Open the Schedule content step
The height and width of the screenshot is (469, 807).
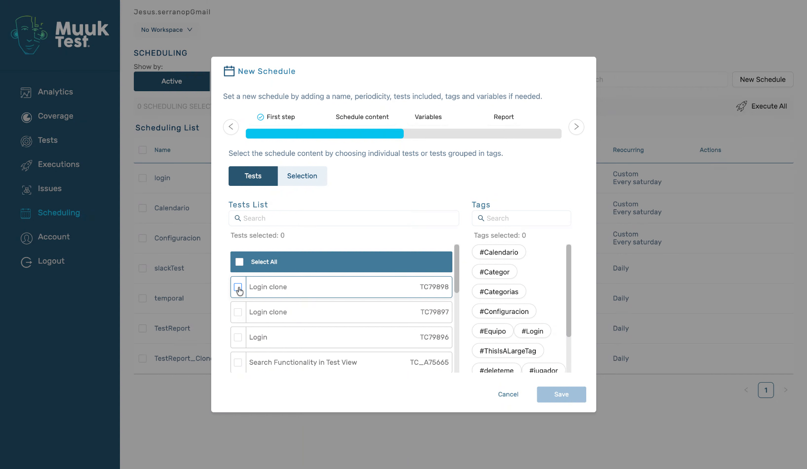362,117
